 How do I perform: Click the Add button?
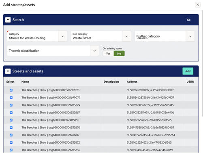(188, 71)
